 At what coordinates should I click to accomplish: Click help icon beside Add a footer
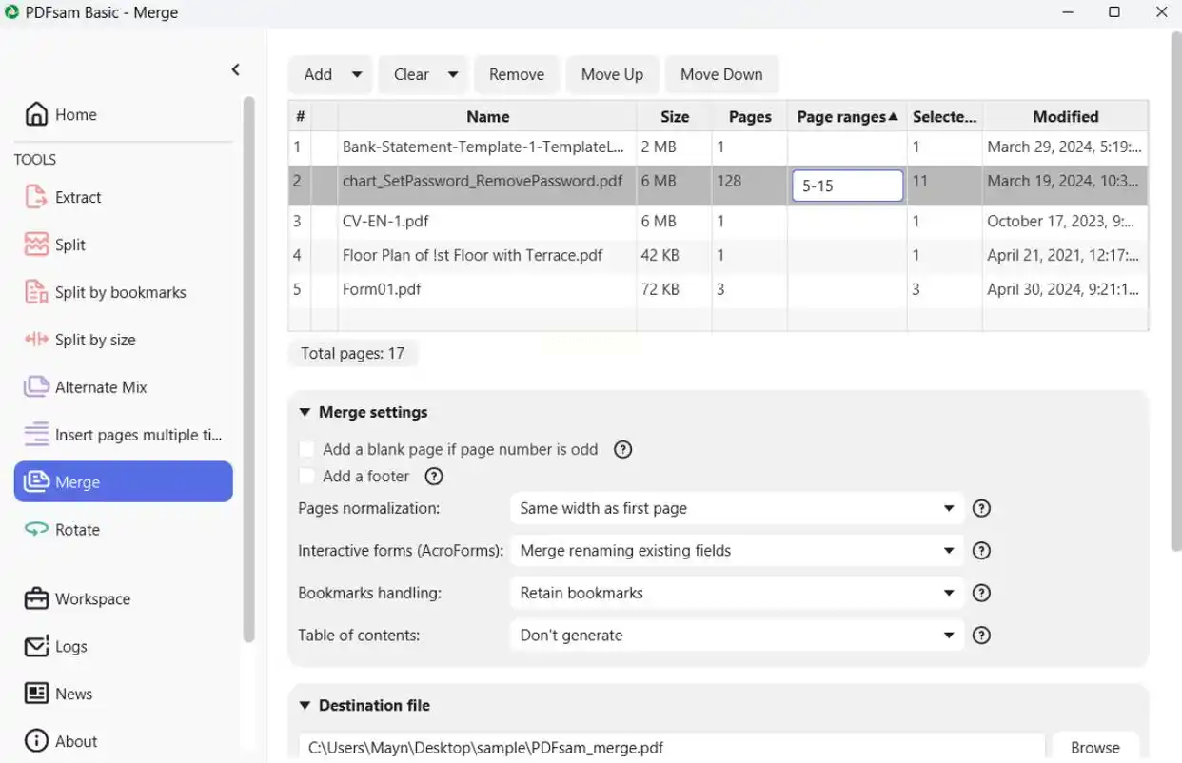tap(433, 476)
